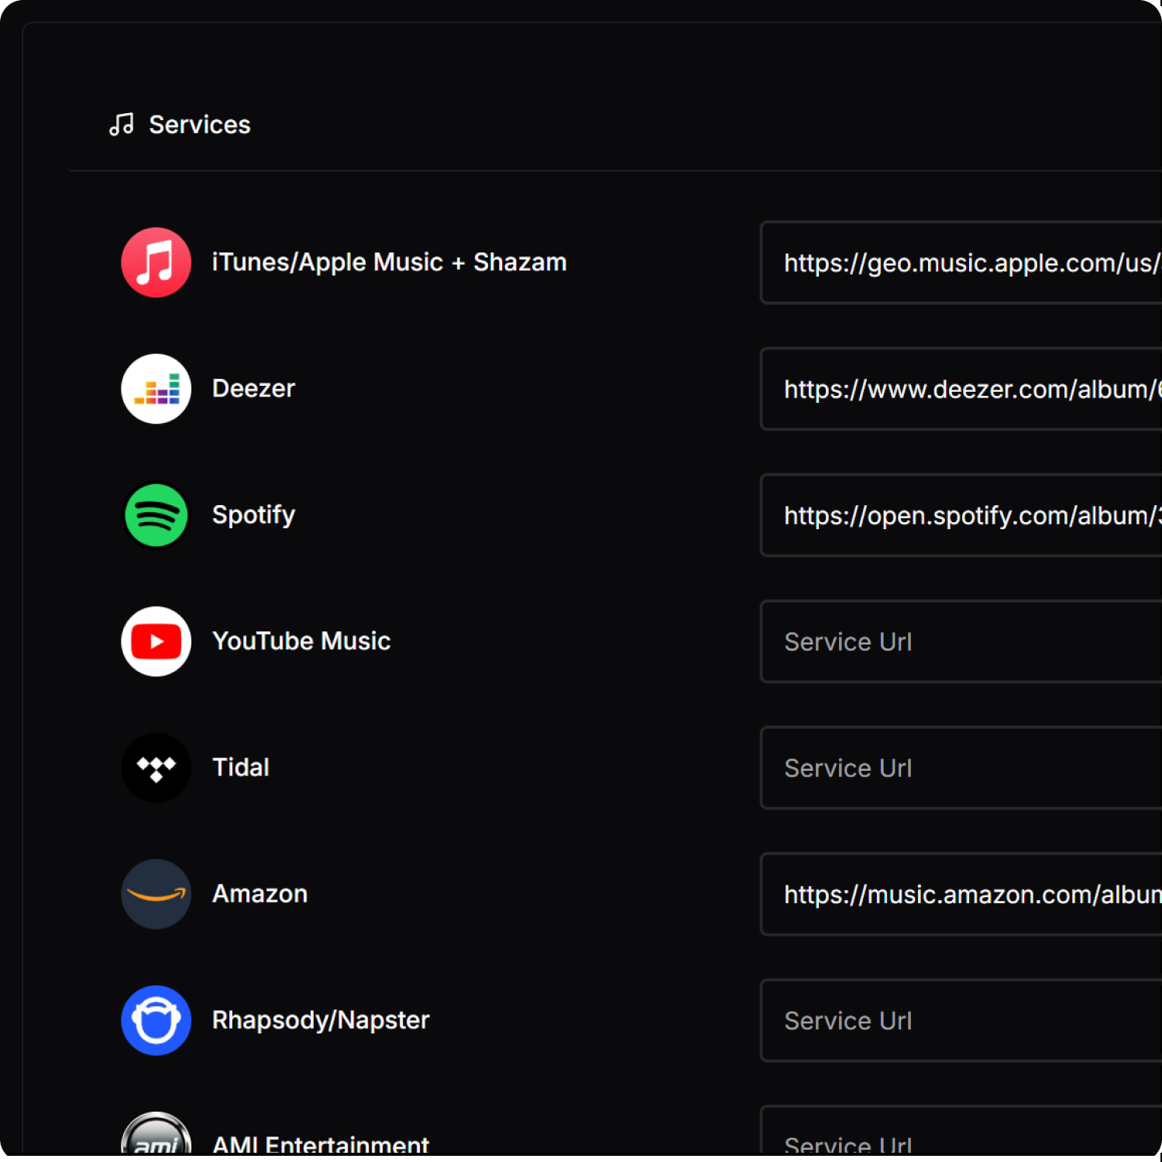Screen dimensions: 1162x1162
Task: Click the Amazon music URL field
Action: point(961,894)
